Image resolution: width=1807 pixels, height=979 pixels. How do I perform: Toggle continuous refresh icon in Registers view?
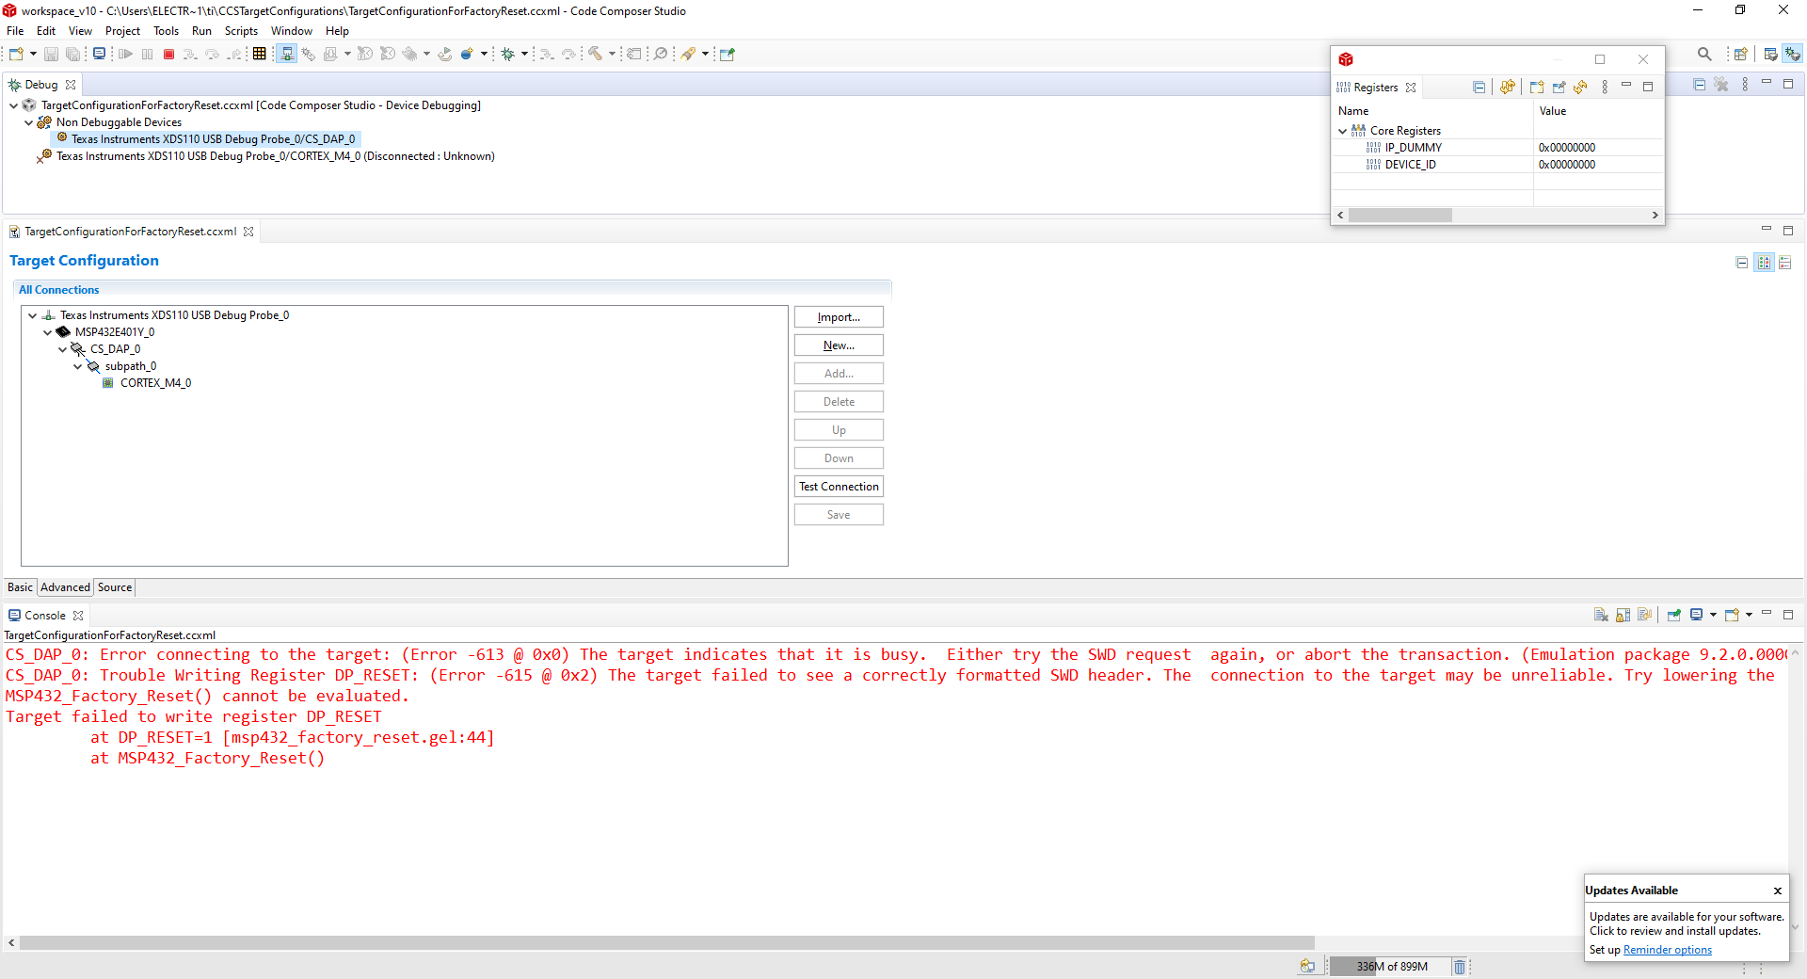tap(1508, 88)
